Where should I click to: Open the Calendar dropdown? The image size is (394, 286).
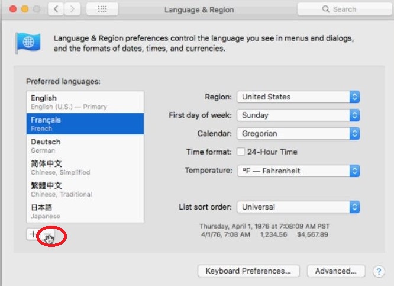point(298,134)
